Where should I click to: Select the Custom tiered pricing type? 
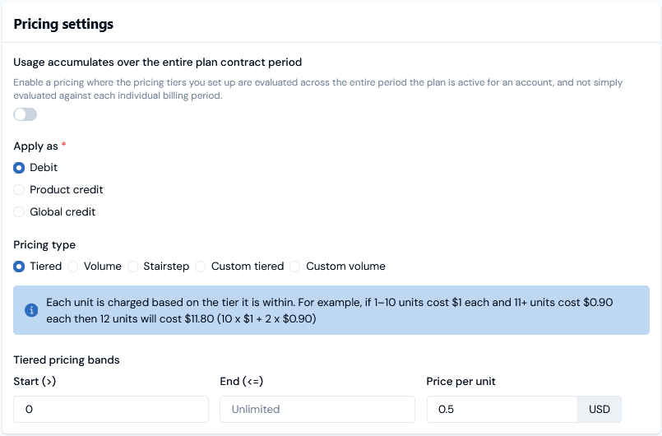pyautogui.click(x=201, y=267)
